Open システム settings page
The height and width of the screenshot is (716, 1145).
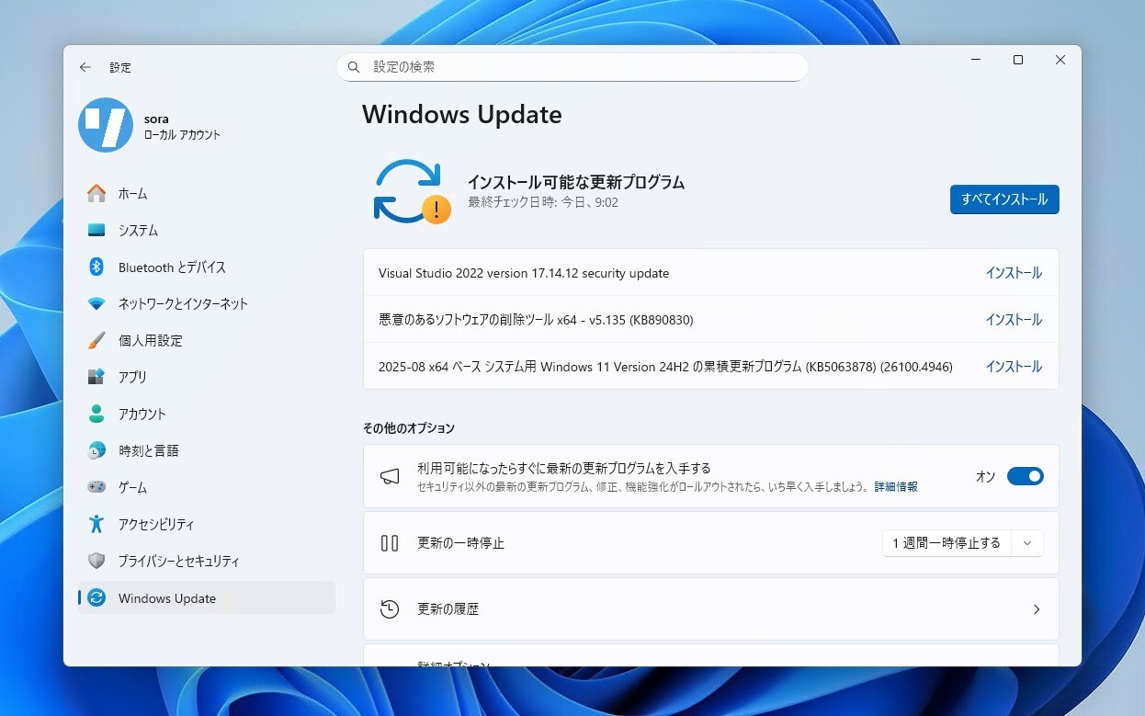click(207, 230)
